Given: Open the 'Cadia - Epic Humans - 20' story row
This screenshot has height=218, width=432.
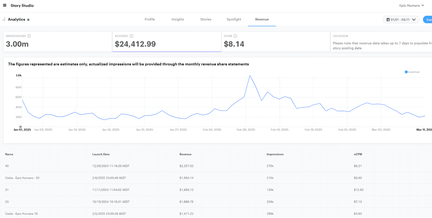Looking at the screenshot, I should click(22, 178).
